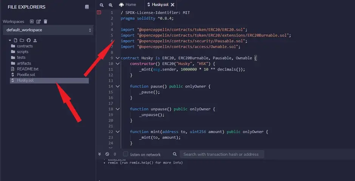
Task: Collapse the terminal panel double-chevron
Action: coord(100,154)
